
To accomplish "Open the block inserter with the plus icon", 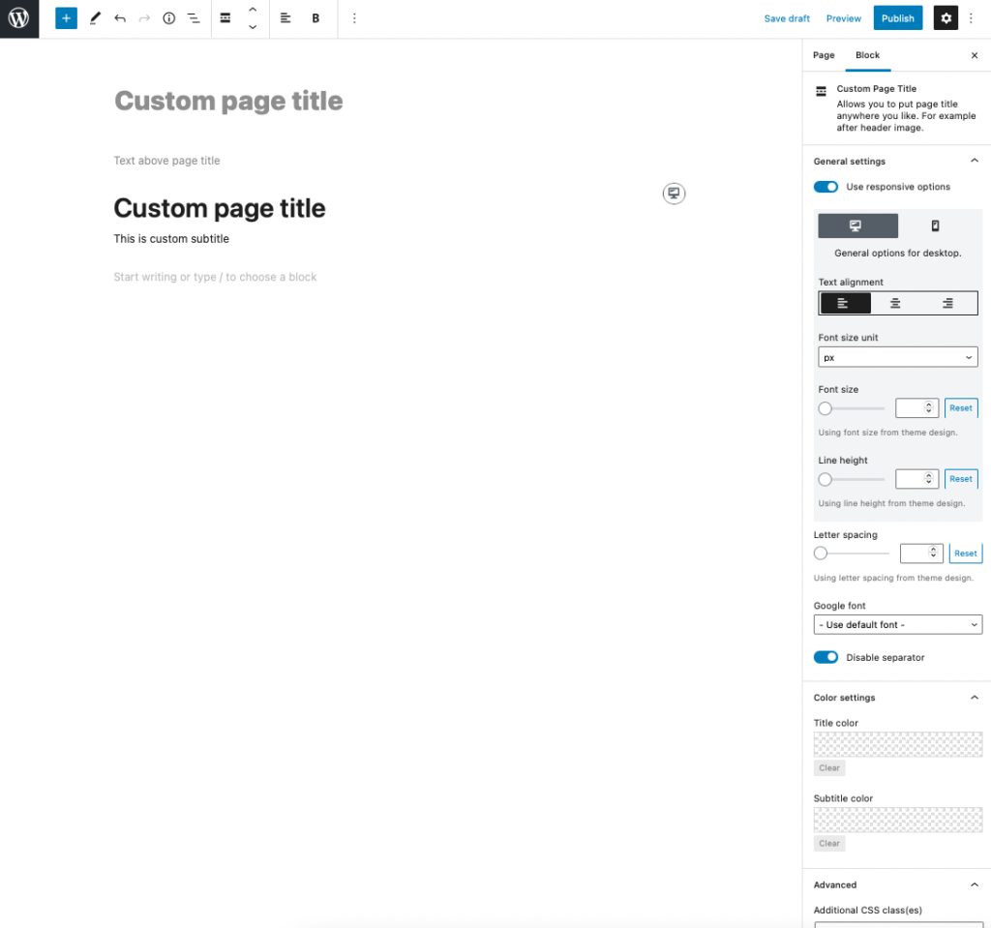I will pyautogui.click(x=65, y=17).
